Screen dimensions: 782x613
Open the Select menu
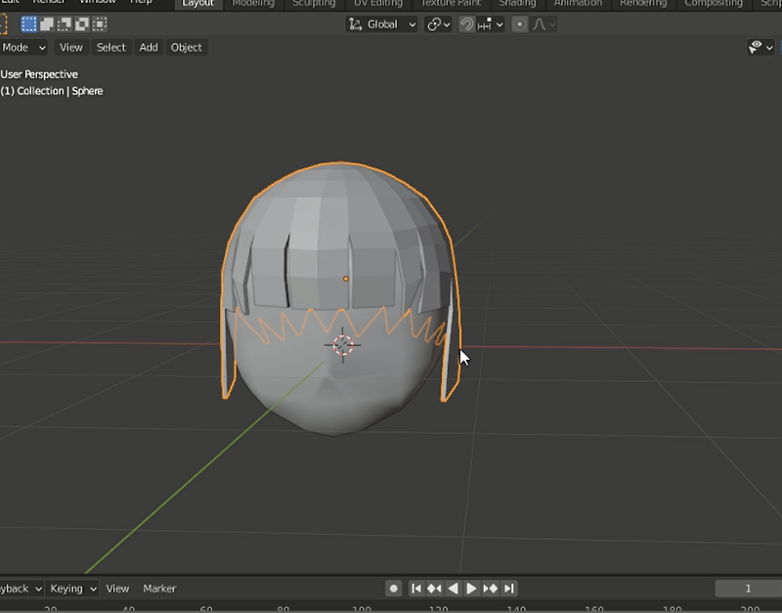point(110,47)
